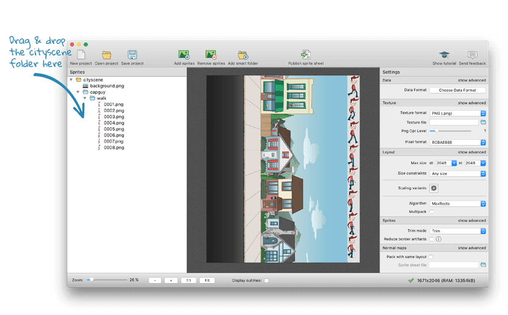Show advanced Sprites settings
The height and width of the screenshot is (315, 508).
click(472, 221)
